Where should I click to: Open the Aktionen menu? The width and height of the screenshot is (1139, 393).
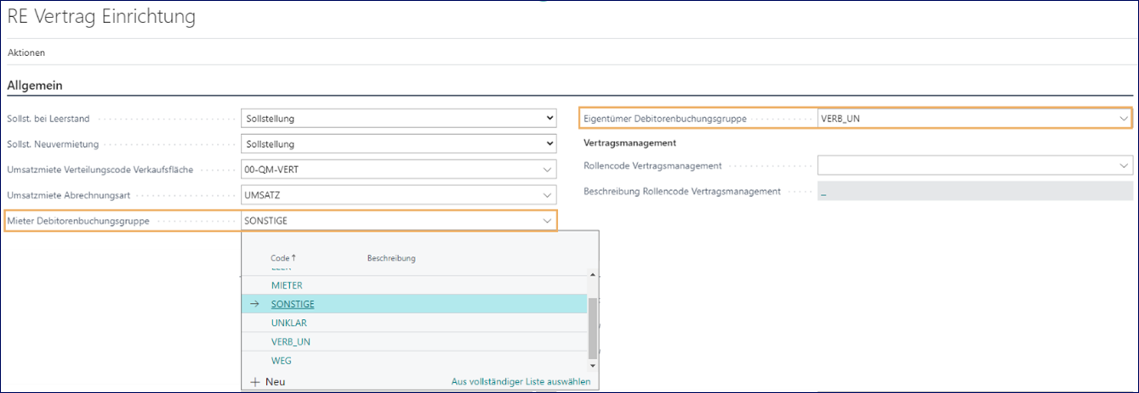pyautogui.click(x=26, y=53)
